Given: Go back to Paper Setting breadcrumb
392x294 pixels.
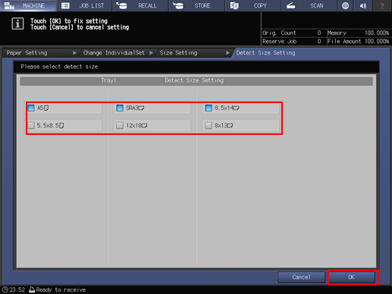Looking at the screenshot, I should [27, 53].
